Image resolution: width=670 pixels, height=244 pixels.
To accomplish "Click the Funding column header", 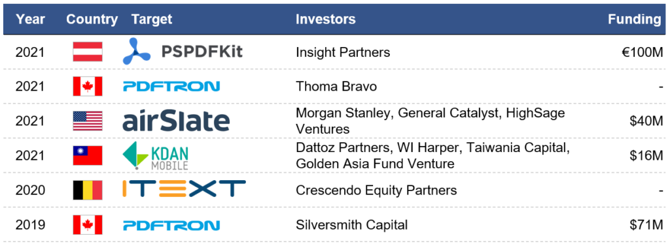I will click(635, 19).
